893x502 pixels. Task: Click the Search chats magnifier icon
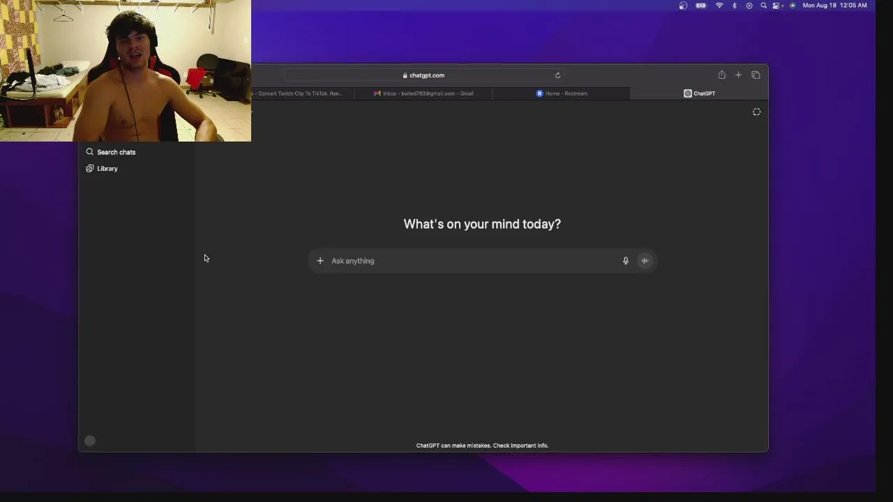pyautogui.click(x=89, y=152)
